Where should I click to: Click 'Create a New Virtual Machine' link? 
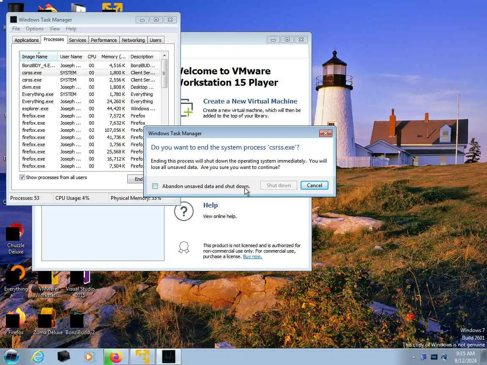(x=250, y=101)
